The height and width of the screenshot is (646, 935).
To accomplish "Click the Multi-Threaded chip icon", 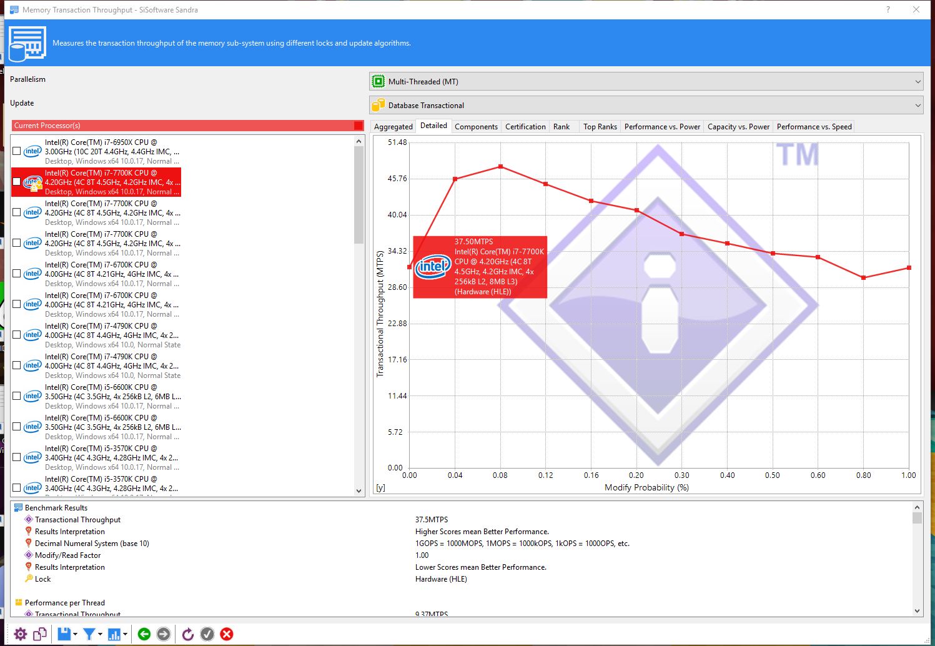I will [378, 81].
